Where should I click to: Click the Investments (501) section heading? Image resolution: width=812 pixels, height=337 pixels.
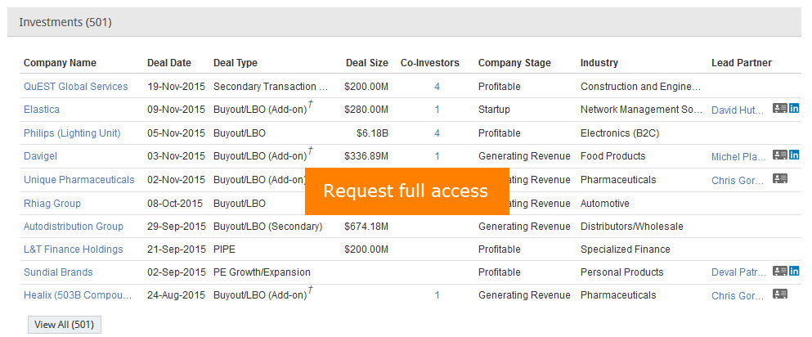(65, 22)
